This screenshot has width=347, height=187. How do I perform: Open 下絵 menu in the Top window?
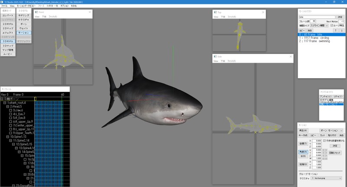[x=223, y=17]
